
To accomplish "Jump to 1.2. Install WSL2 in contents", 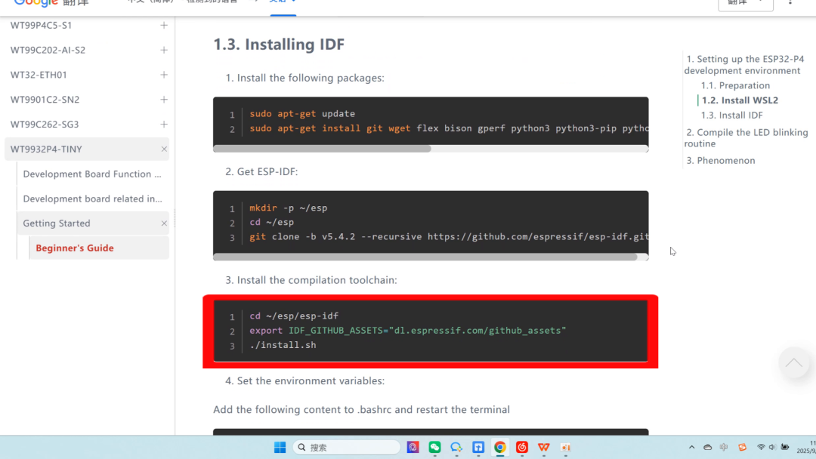I will pyautogui.click(x=740, y=100).
